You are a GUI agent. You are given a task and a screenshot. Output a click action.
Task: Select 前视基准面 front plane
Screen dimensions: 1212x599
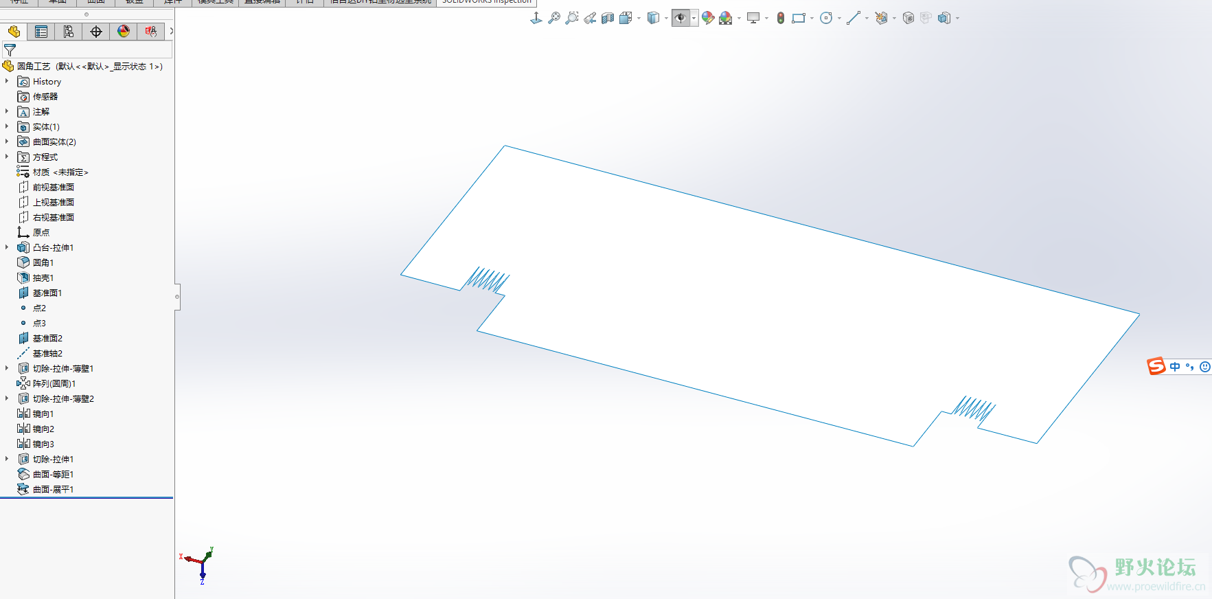(45, 187)
